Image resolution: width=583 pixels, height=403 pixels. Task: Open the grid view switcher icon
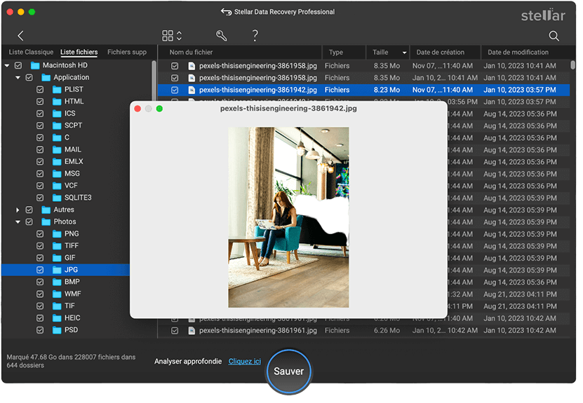(168, 36)
